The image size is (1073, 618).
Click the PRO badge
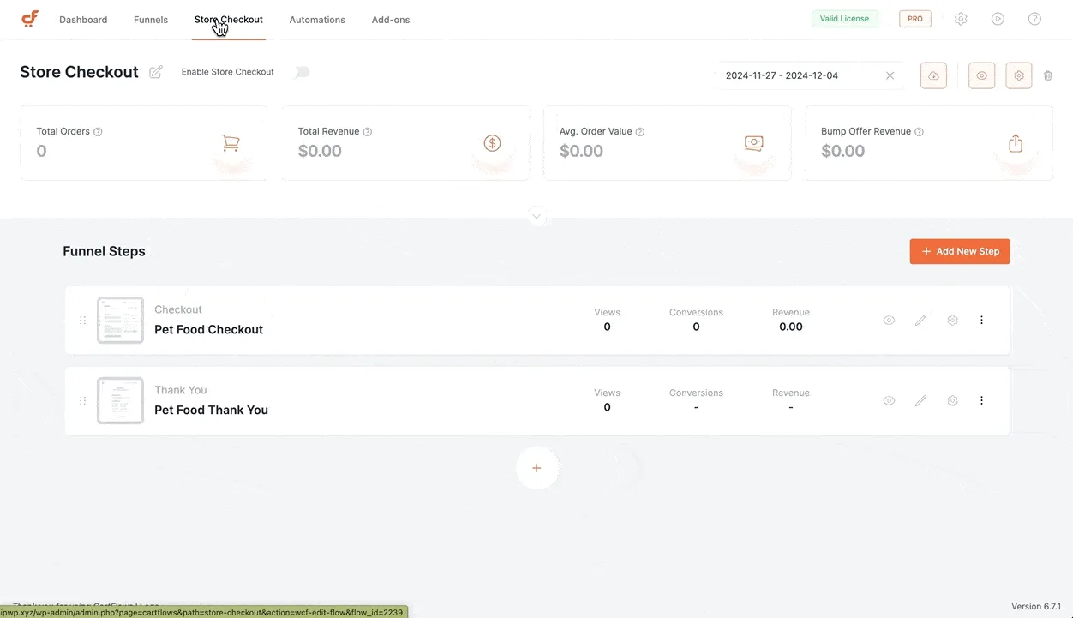click(x=915, y=19)
